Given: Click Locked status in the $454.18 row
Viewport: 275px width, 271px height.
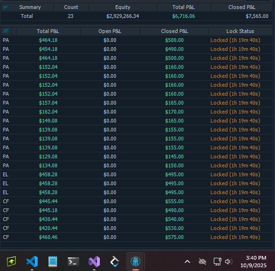Looking at the screenshot, I should tap(235, 49).
